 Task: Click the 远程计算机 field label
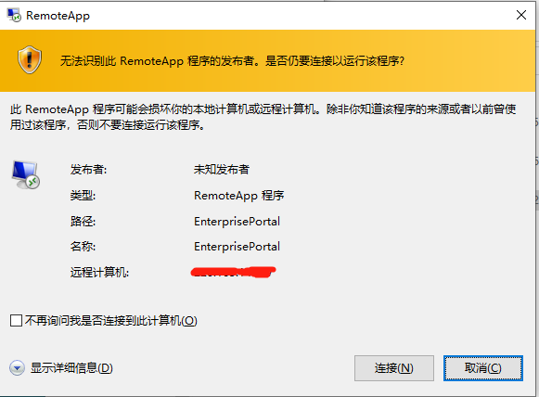(x=99, y=272)
